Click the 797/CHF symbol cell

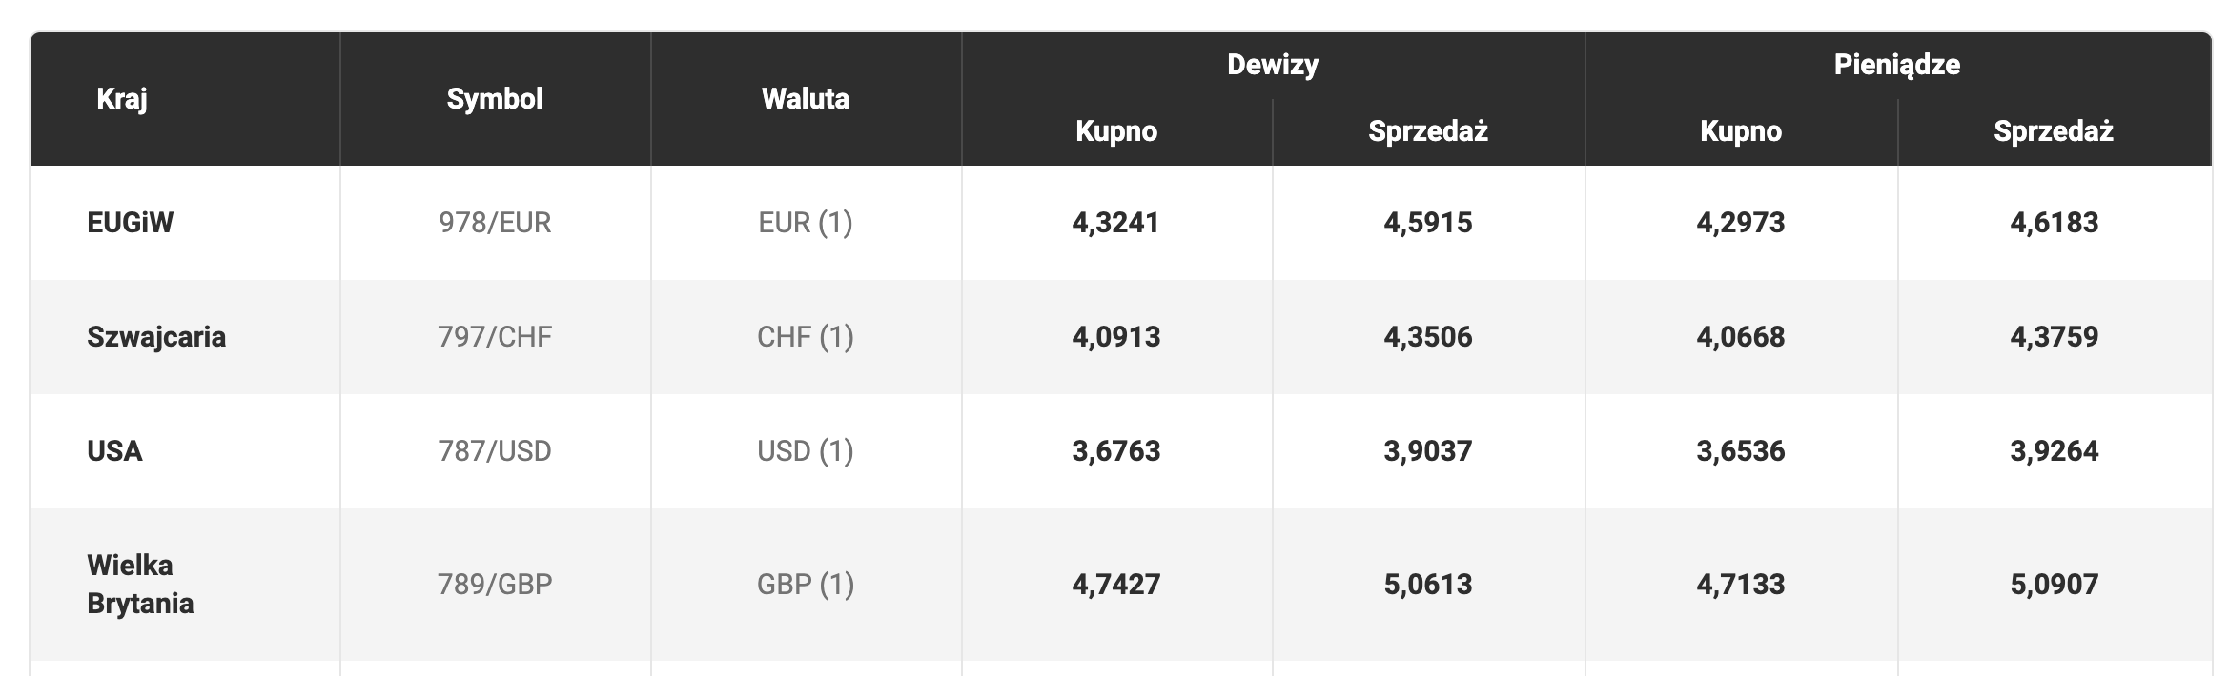[495, 337]
